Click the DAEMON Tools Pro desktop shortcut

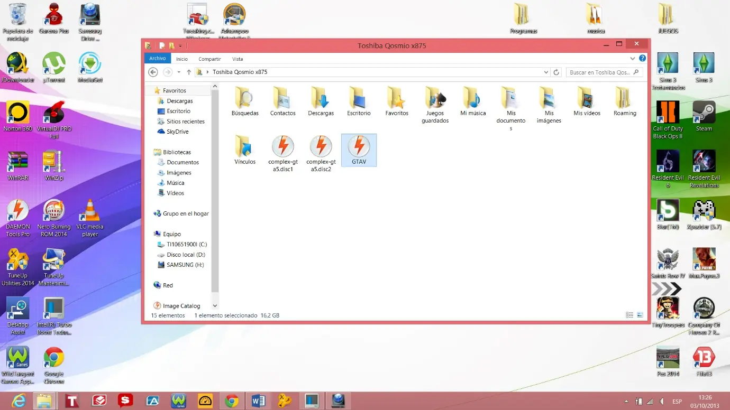18,218
